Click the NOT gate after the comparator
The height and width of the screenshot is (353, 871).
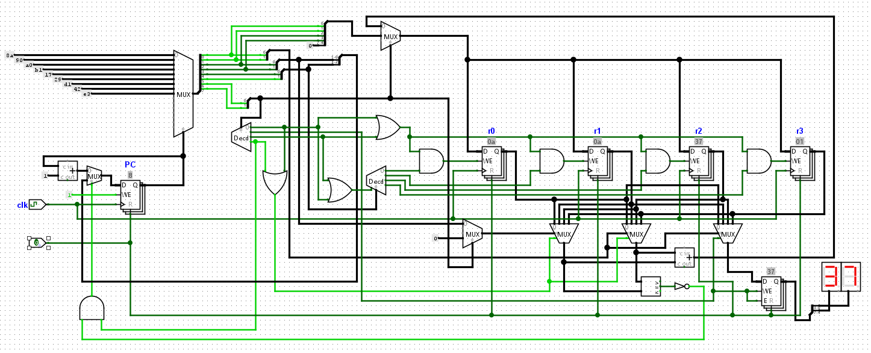tap(681, 287)
